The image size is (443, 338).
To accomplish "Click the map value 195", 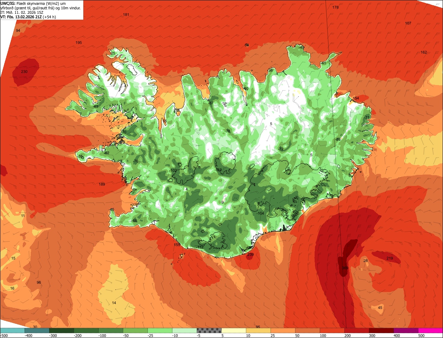I will 79,43.
